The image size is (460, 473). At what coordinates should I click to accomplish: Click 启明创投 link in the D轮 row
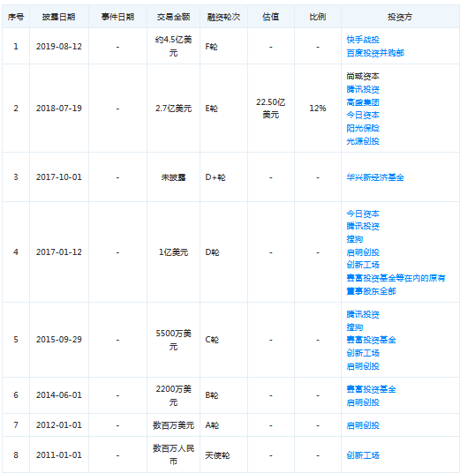pyautogui.click(x=363, y=252)
